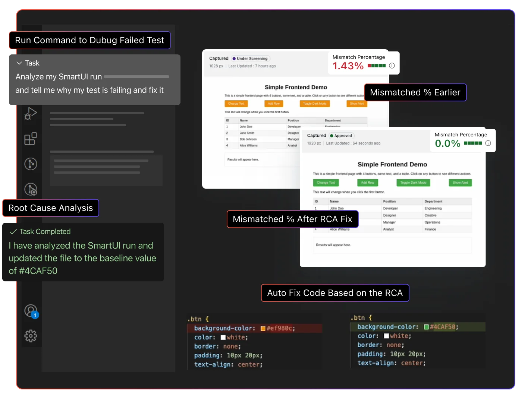Select the Captured tab on the Approved snapshot
This screenshot has width=531, height=398.
[x=317, y=135]
